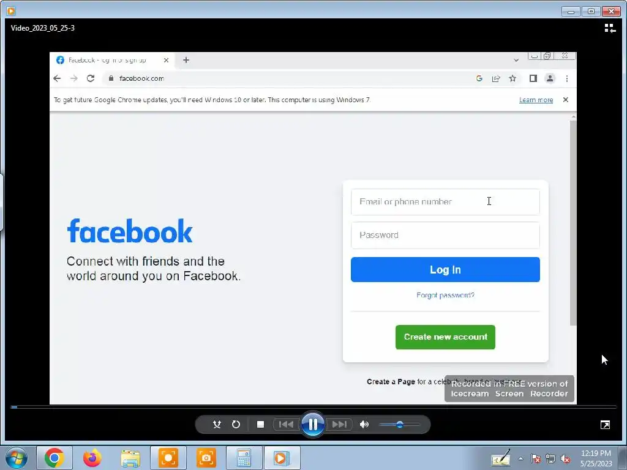This screenshot has height=470, width=627.
Task: Select Windows Media Player taskbar button
Action: [x=282, y=458]
